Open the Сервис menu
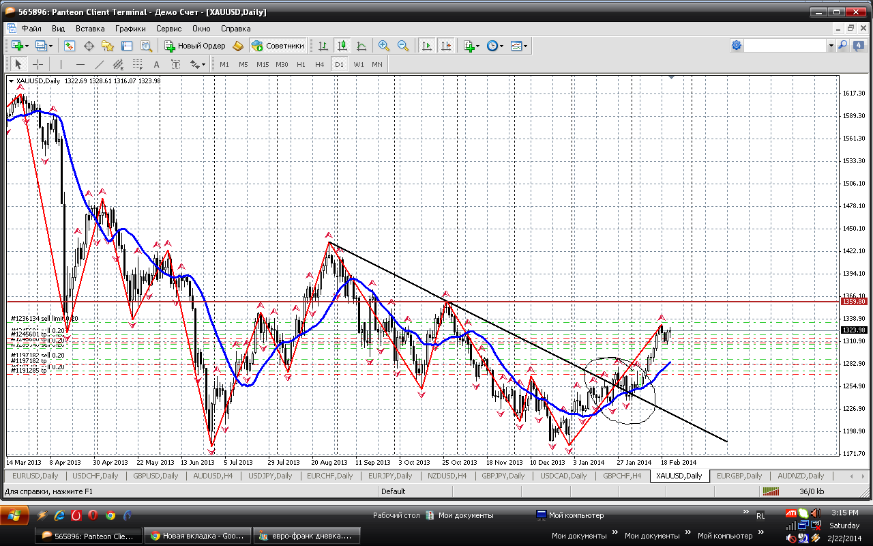873x546 pixels. (168, 29)
